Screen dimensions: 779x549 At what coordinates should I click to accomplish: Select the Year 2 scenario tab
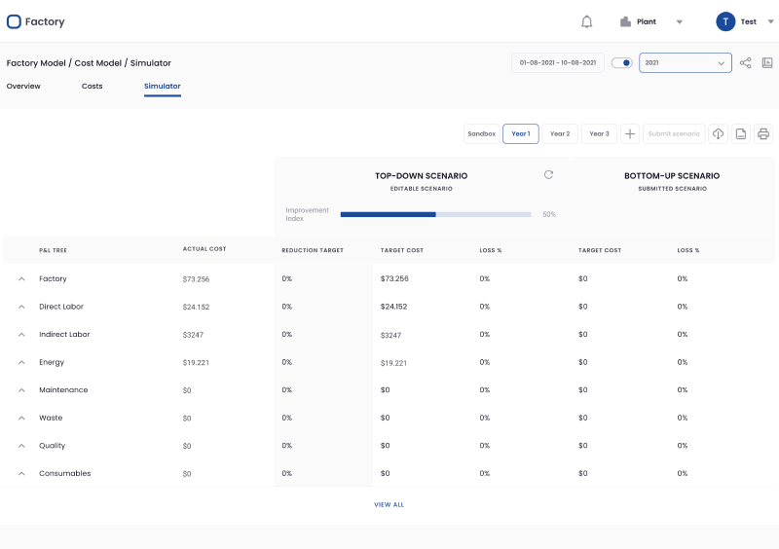coord(560,133)
